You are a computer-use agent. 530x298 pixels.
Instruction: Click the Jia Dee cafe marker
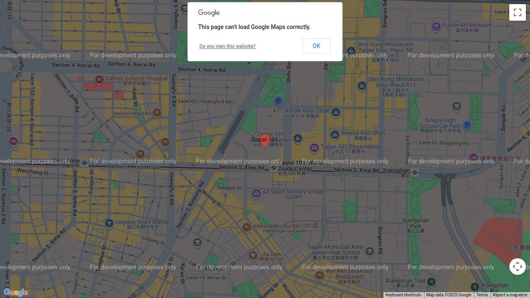pyautogui.click(x=252, y=255)
